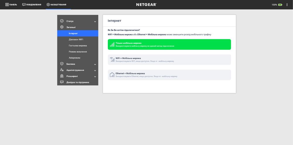Open the Загальні sidebar item
Image resolution: width=293 pixels, height=145 pixels.
[x=78, y=27]
